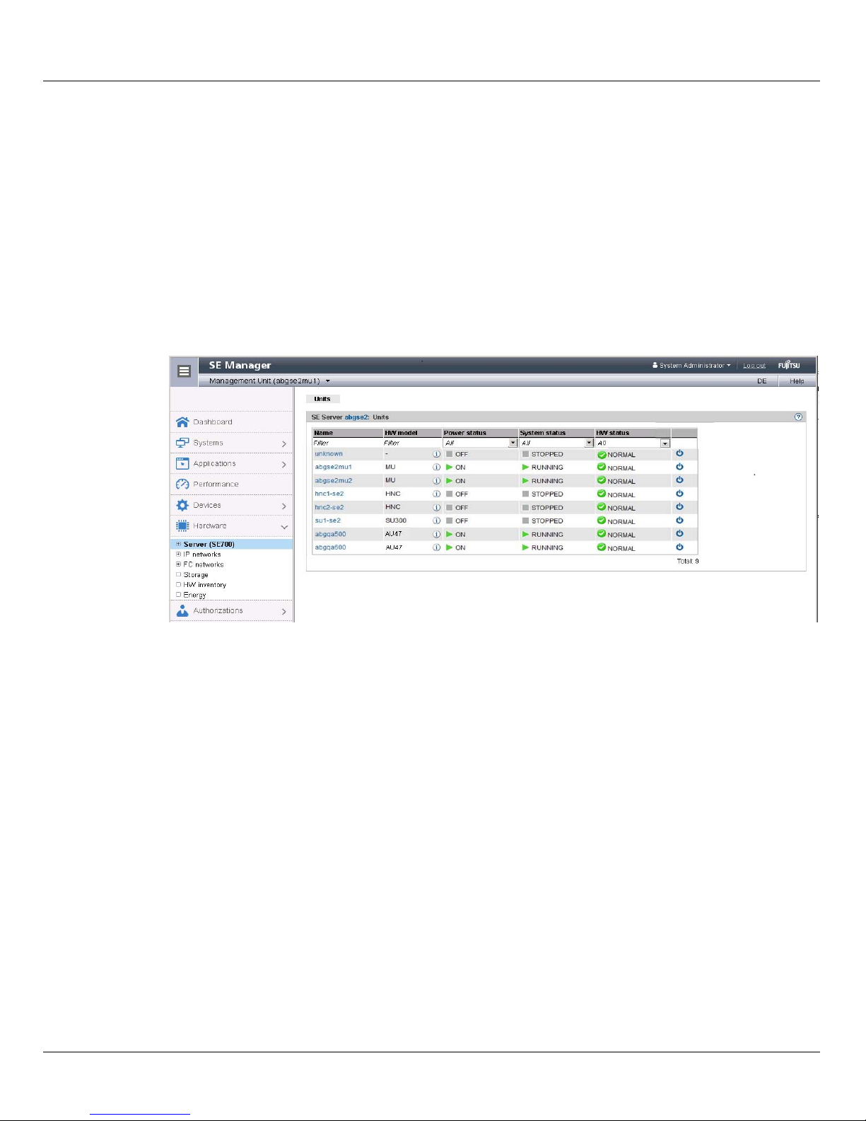Click the Fujitsu logo

pos(789,366)
